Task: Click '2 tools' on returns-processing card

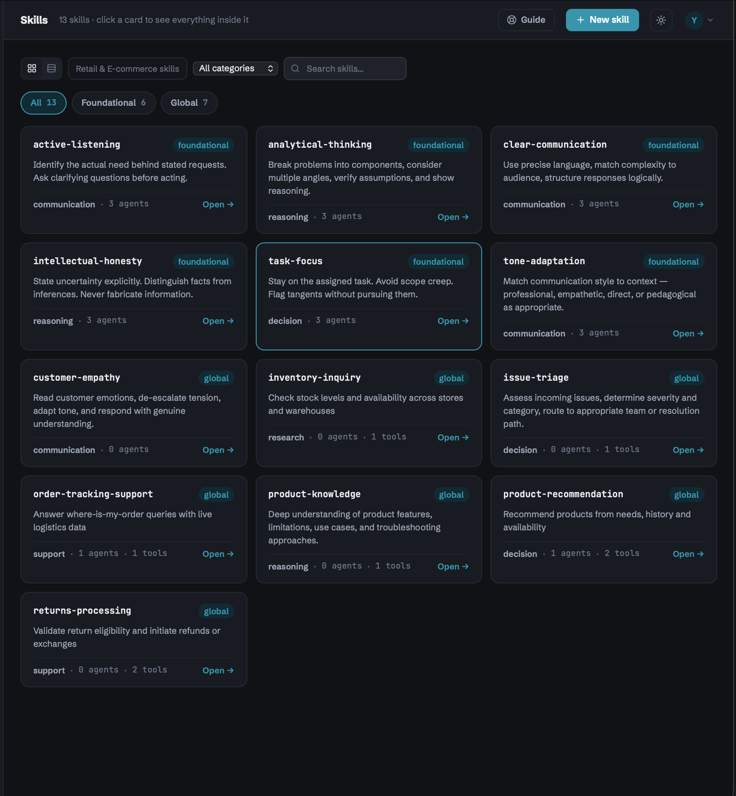Action: click(x=150, y=670)
